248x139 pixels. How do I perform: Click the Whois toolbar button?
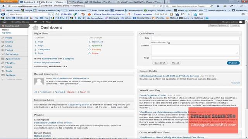coord(126,18)
